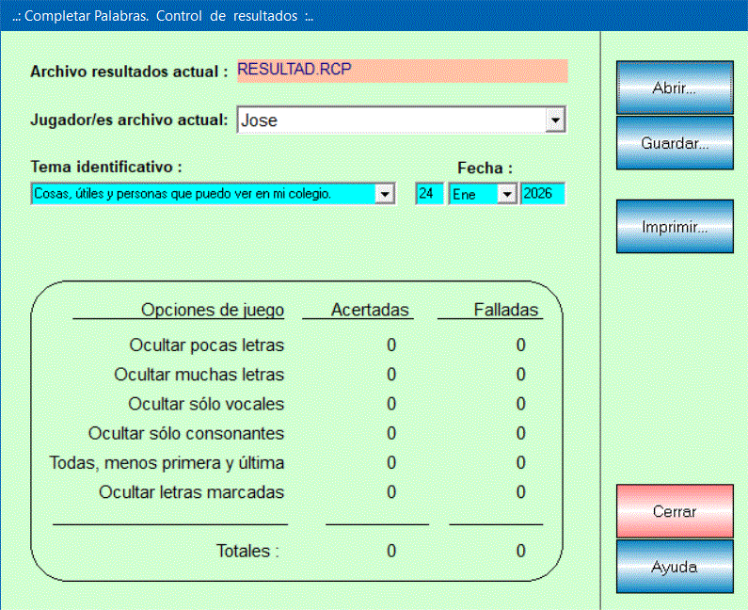Image resolution: width=748 pixels, height=610 pixels.
Task: Expand the month dropdown arrow next to Ene
Action: pos(506,193)
